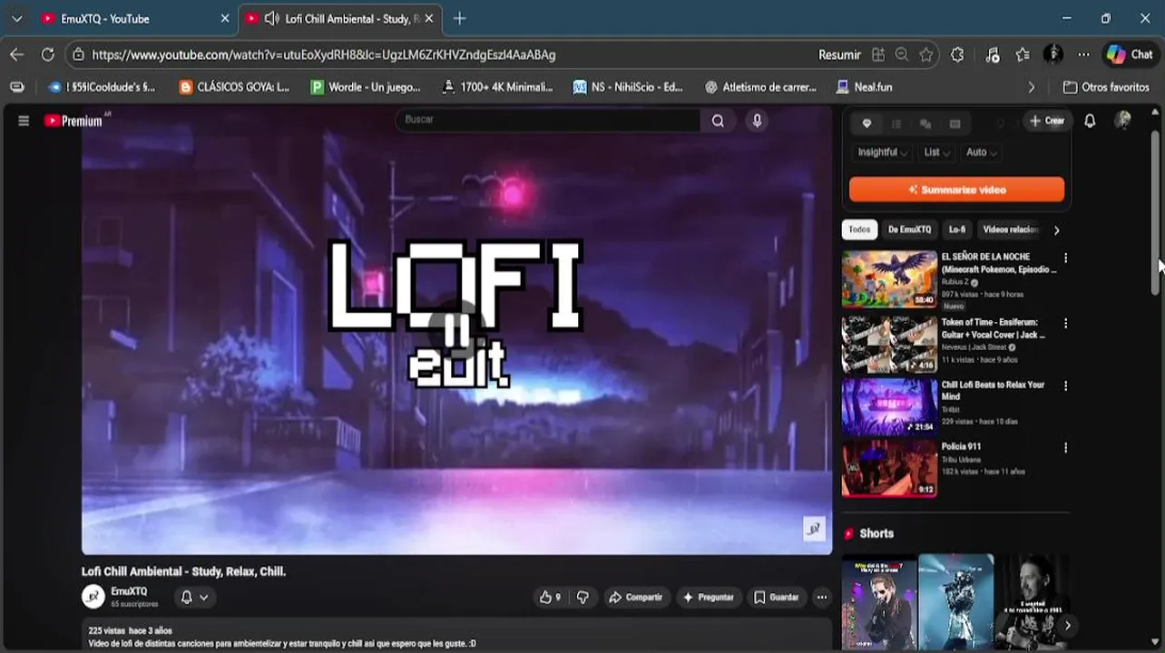Select the De EmuXTQ filter chip
Screen dimensions: 1165x653
click(909, 229)
